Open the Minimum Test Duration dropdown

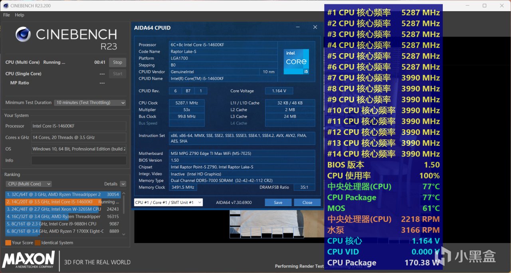click(90, 103)
